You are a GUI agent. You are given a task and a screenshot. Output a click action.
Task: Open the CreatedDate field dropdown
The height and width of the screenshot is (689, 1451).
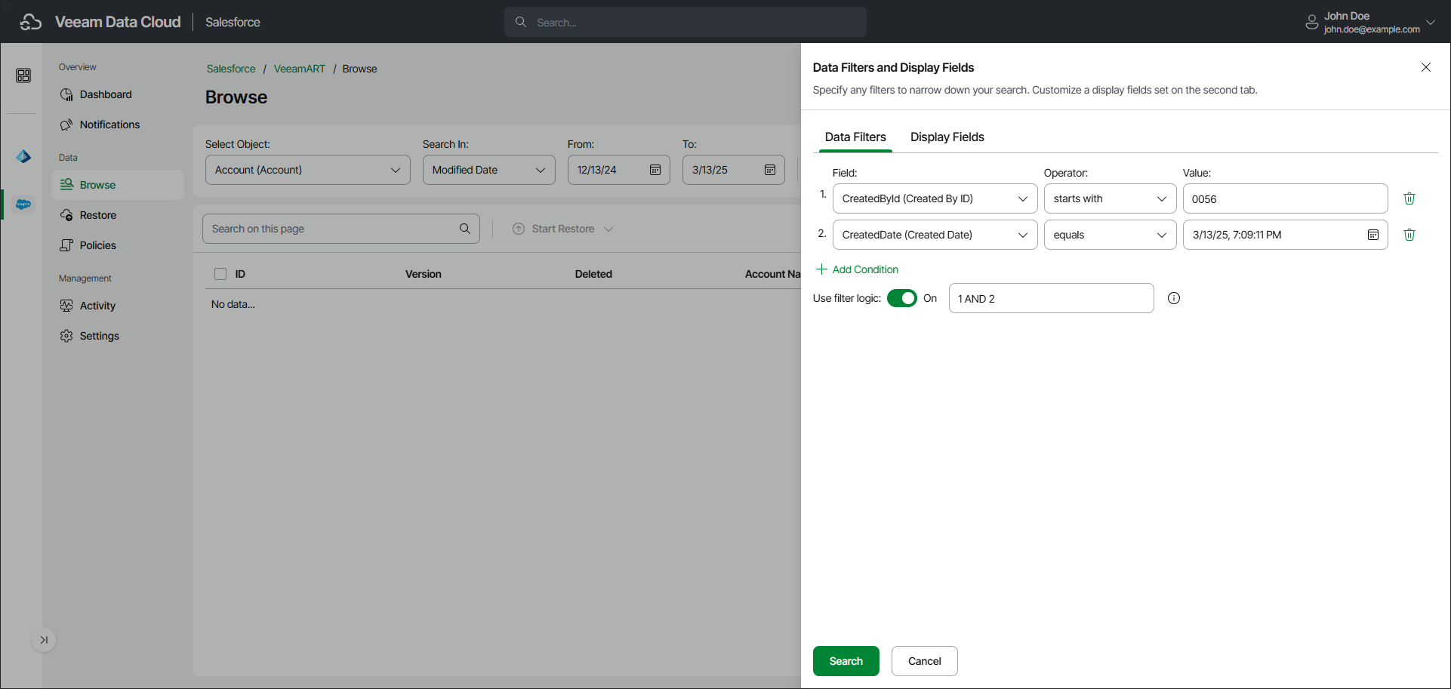(x=935, y=235)
